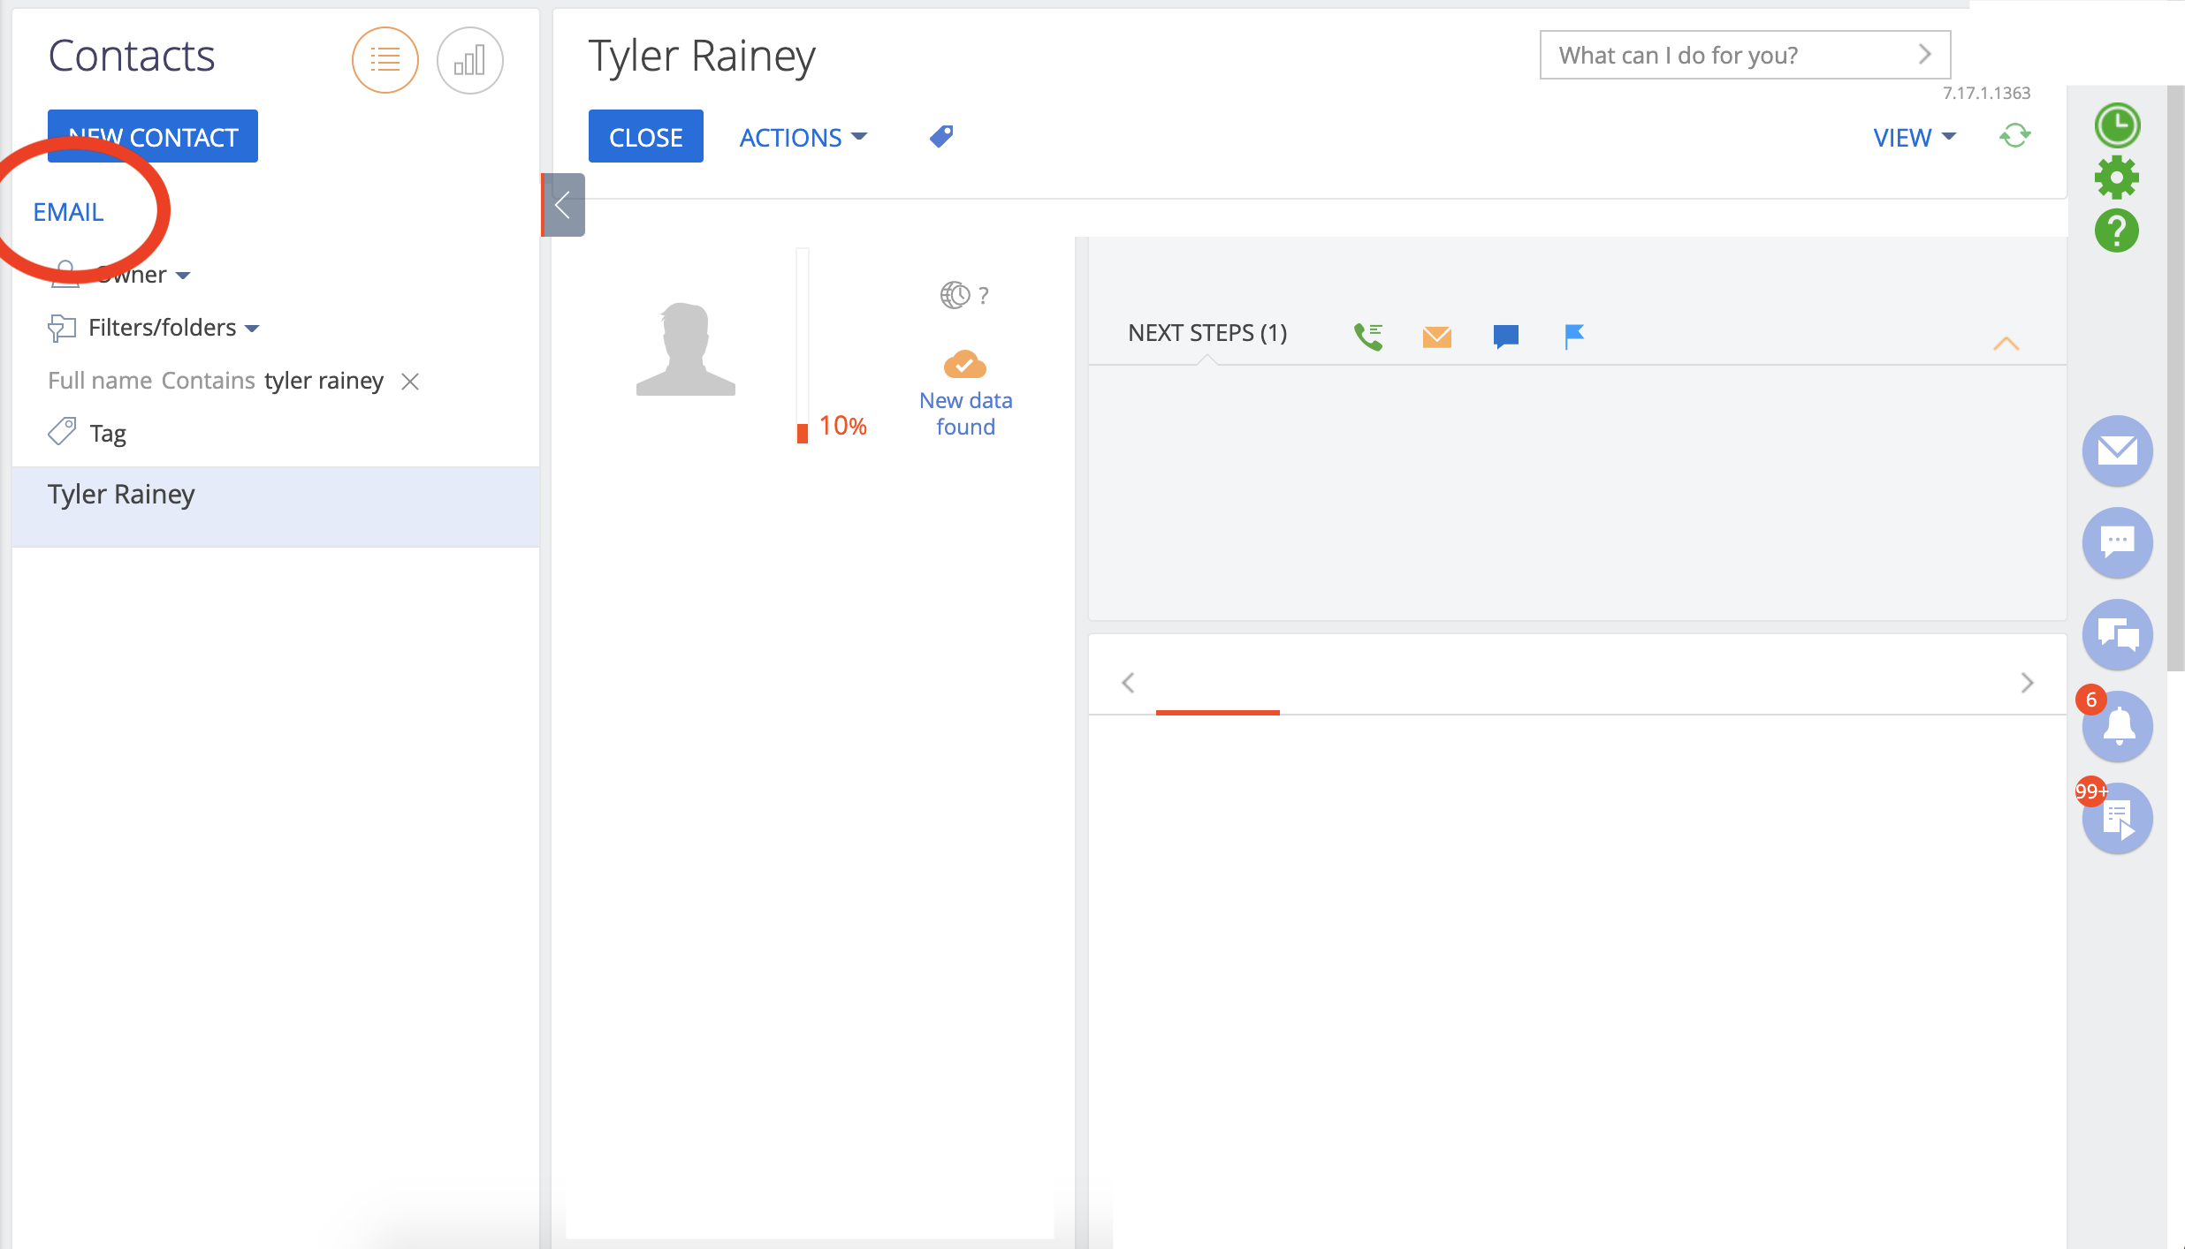Go to further tabs with right chevron
The image size is (2185, 1249).
2028,683
